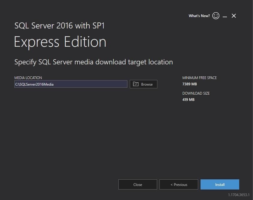Viewport: 253px width, 200px height.
Task: Go back with the < Previous button
Action: point(179,184)
